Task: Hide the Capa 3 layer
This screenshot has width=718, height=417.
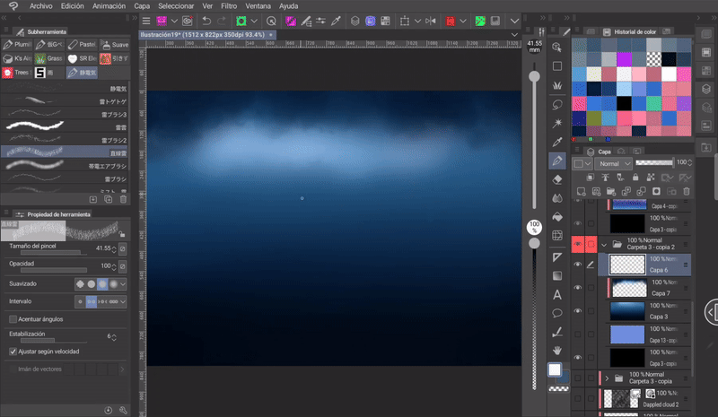Action: point(578,311)
